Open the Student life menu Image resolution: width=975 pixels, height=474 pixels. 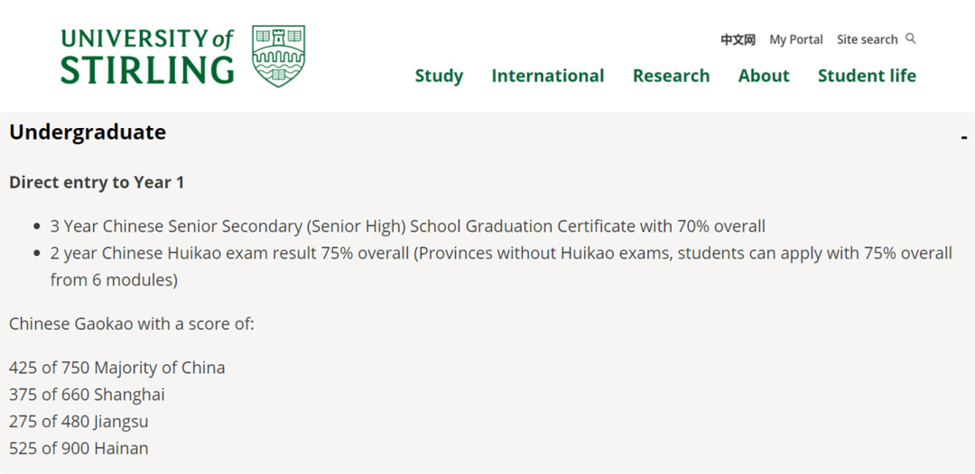pyautogui.click(x=867, y=76)
